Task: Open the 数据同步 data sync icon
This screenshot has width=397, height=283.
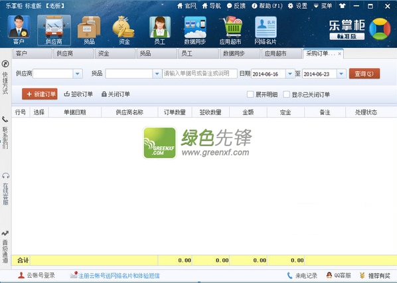Action: click(x=195, y=30)
